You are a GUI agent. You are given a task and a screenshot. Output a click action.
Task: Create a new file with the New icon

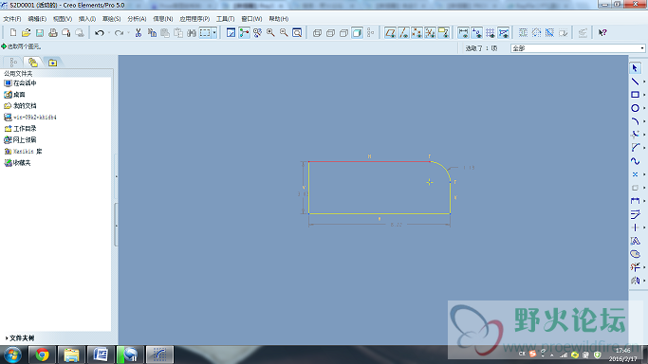(x=13, y=32)
